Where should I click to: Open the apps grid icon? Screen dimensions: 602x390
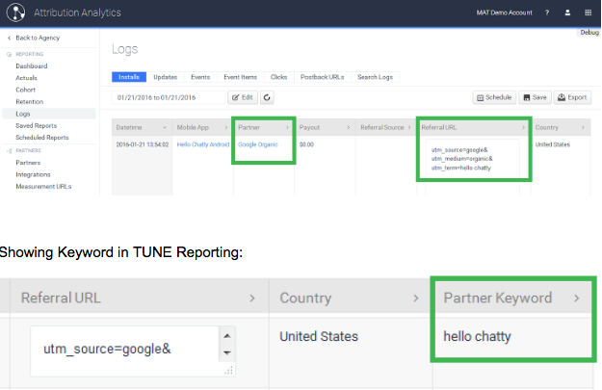(x=588, y=13)
